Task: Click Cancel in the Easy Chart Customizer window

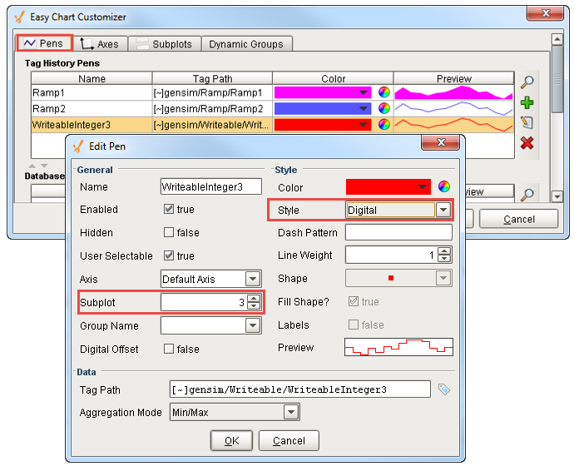Action: click(519, 220)
